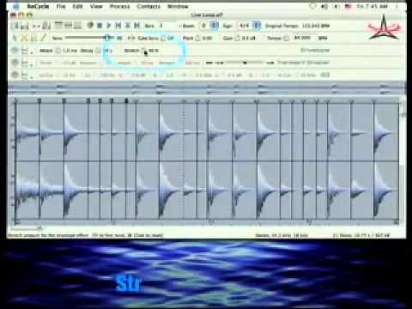Show the Equalizer panel toolbar icon
Screen dimensions: 412x309
77,26
